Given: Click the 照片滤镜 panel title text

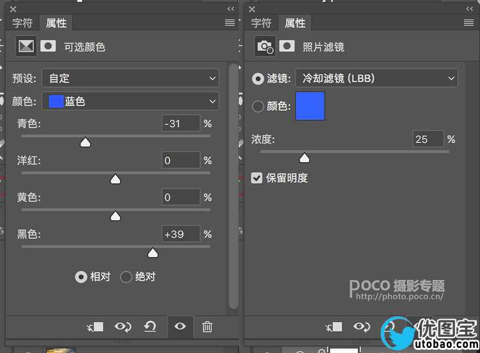Looking at the screenshot, I should coord(323,47).
